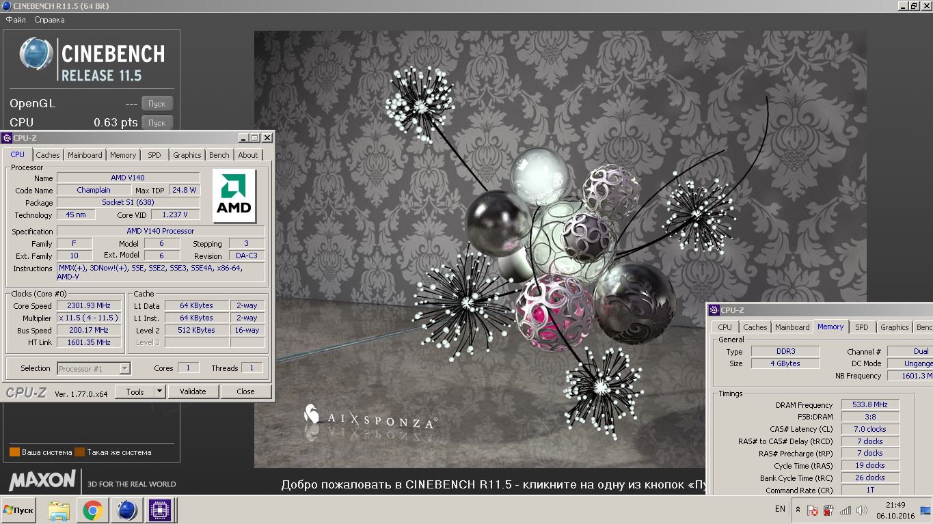Viewport: 933px width, 524px height.
Task: Click the 4 GBytes memory size value
Action: [785, 363]
